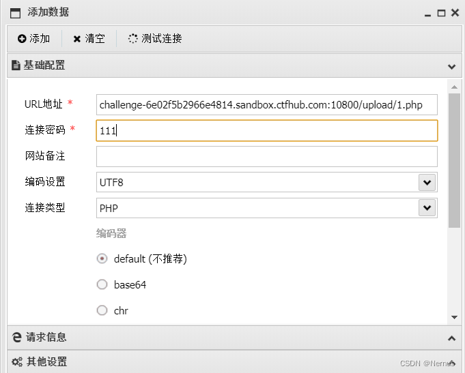This screenshot has width=465, height=373.
Task: Click the 清空 button text
Action: 95,38
